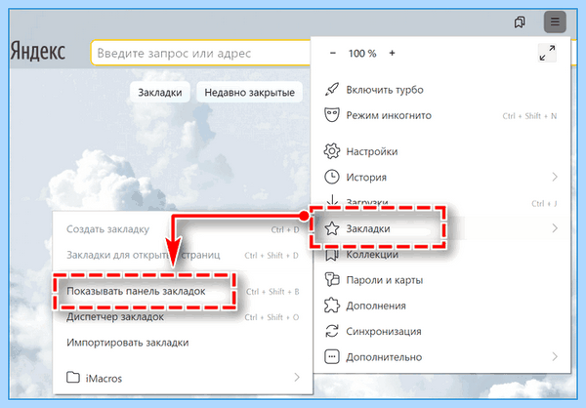Click the bookmarks side panel icon
Image resolution: width=586 pixels, height=408 pixels.
point(520,22)
